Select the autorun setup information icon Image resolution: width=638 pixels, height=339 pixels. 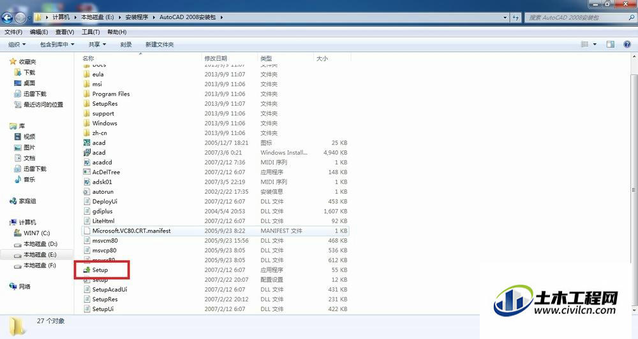(87, 191)
